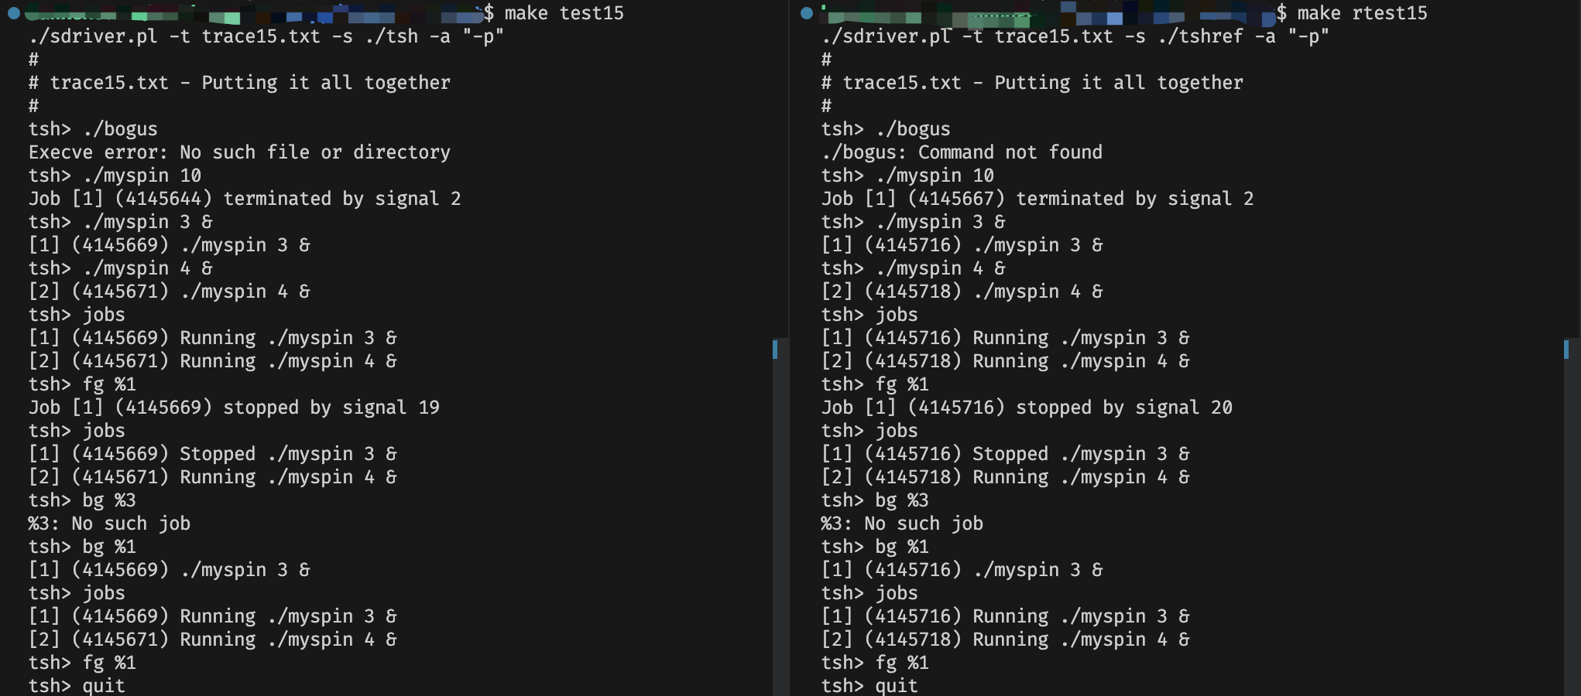Click the left terminal's blue scrollbar marker
Image resolution: width=1581 pixels, height=696 pixels.
coord(775,350)
